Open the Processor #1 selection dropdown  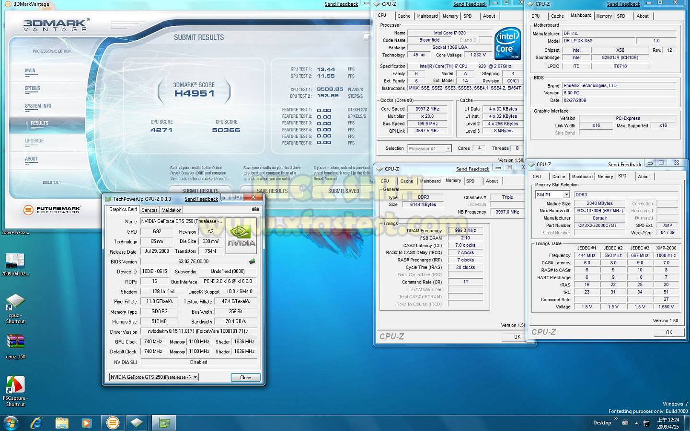[x=429, y=148]
